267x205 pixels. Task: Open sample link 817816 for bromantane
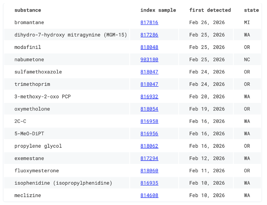[x=149, y=22]
